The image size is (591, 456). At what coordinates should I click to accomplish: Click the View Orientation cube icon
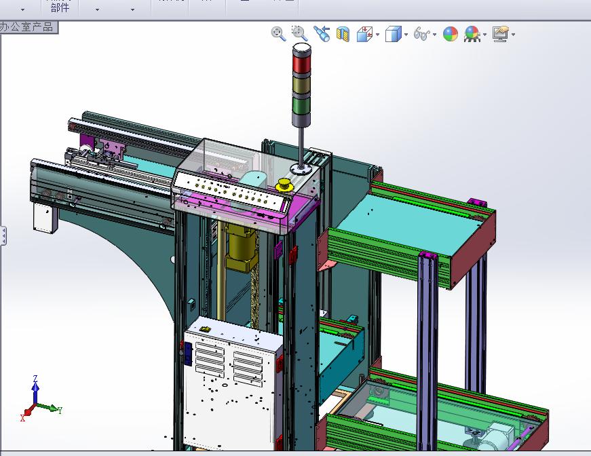364,34
